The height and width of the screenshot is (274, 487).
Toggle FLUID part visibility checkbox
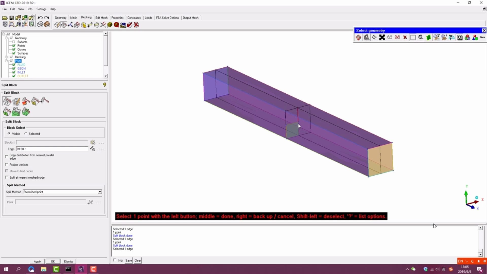point(14,65)
